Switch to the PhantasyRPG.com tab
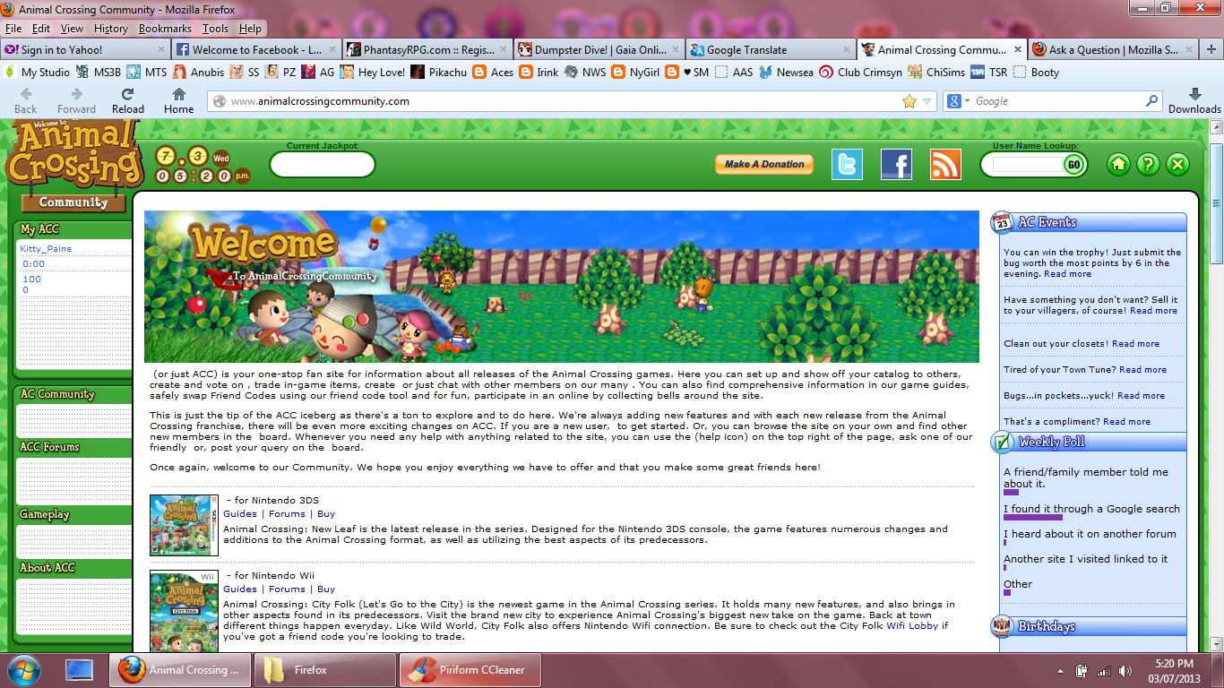This screenshot has height=688, width=1224. click(428, 50)
